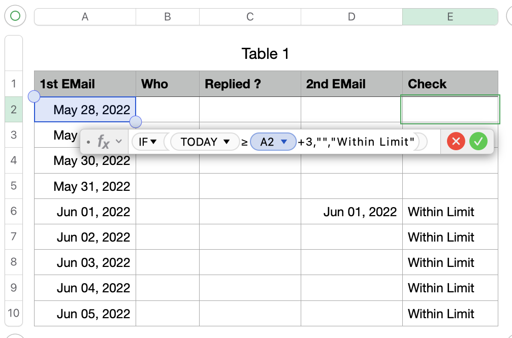
Task: Click the "Within Limit" text in the formula bar
Action: [375, 142]
